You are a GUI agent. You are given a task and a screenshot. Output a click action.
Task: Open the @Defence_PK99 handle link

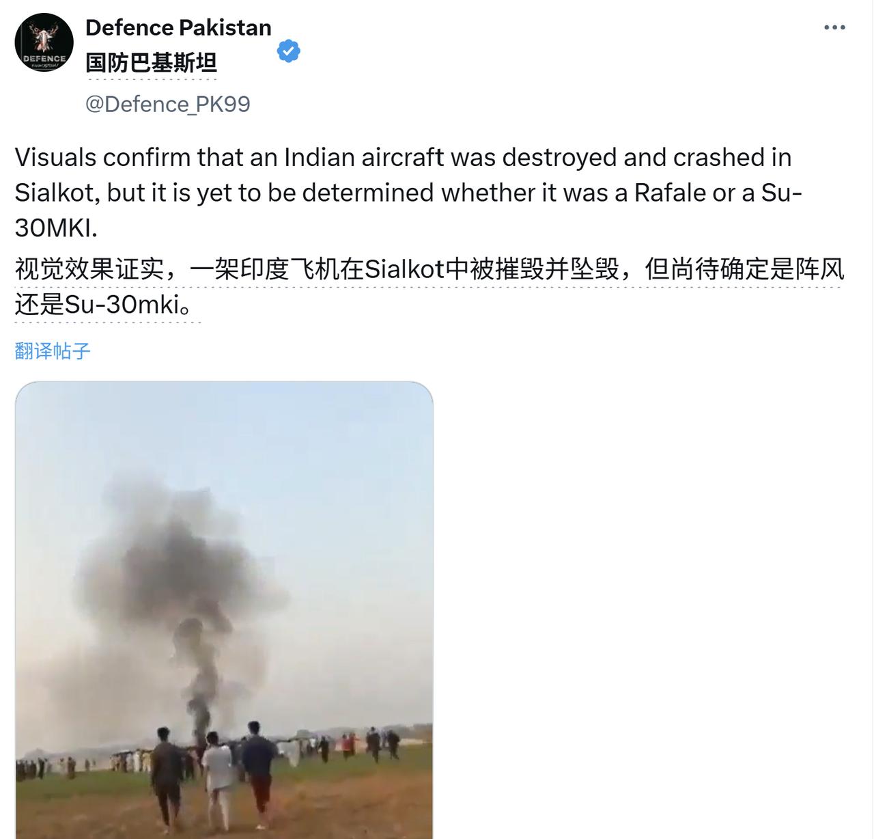tap(167, 104)
